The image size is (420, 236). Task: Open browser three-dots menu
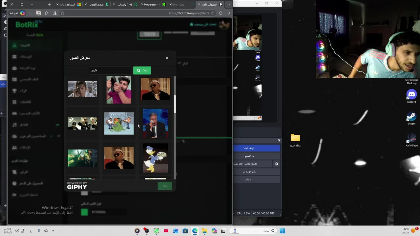click(x=31, y=13)
